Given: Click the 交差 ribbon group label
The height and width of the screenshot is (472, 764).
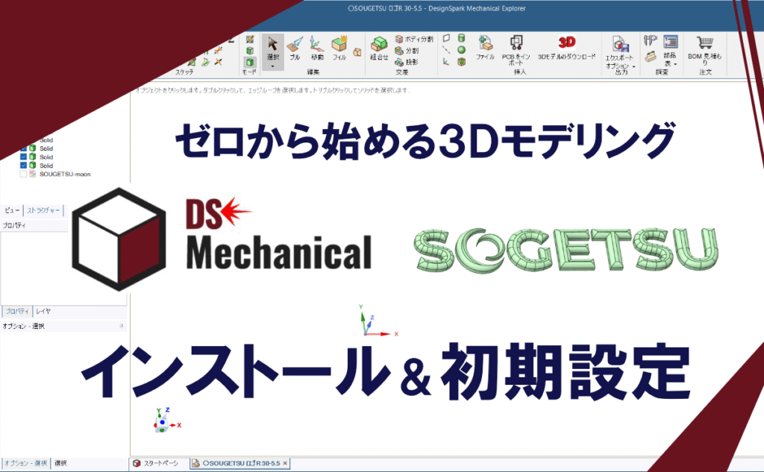Looking at the screenshot, I should point(401,72).
